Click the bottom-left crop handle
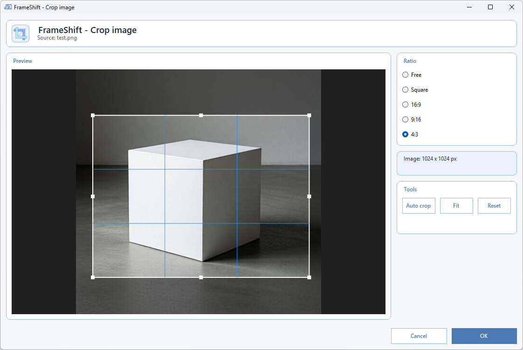Screen dimensions: 523x350 point(93,277)
